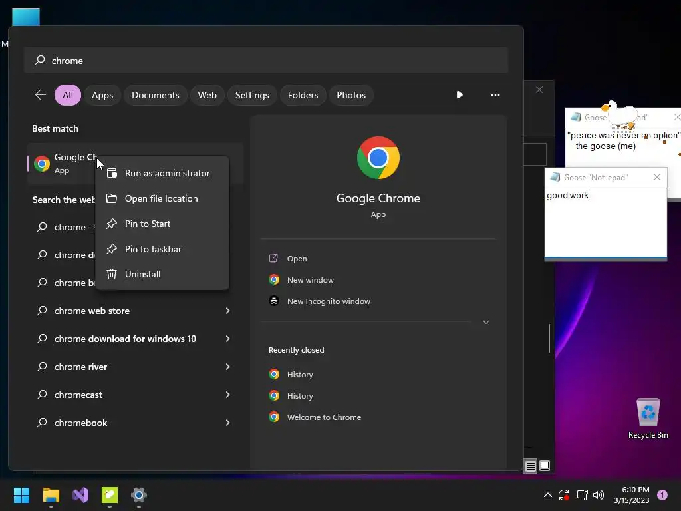Image resolution: width=681 pixels, height=511 pixels.
Task: Click the background window's vertical scrollbar
Action: click(549, 339)
